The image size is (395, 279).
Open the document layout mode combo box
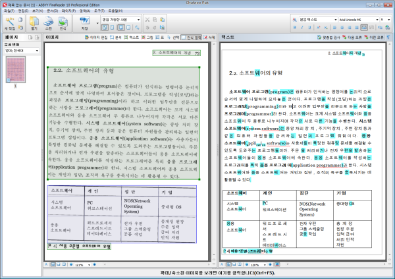pyautogui.click(x=121, y=19)
